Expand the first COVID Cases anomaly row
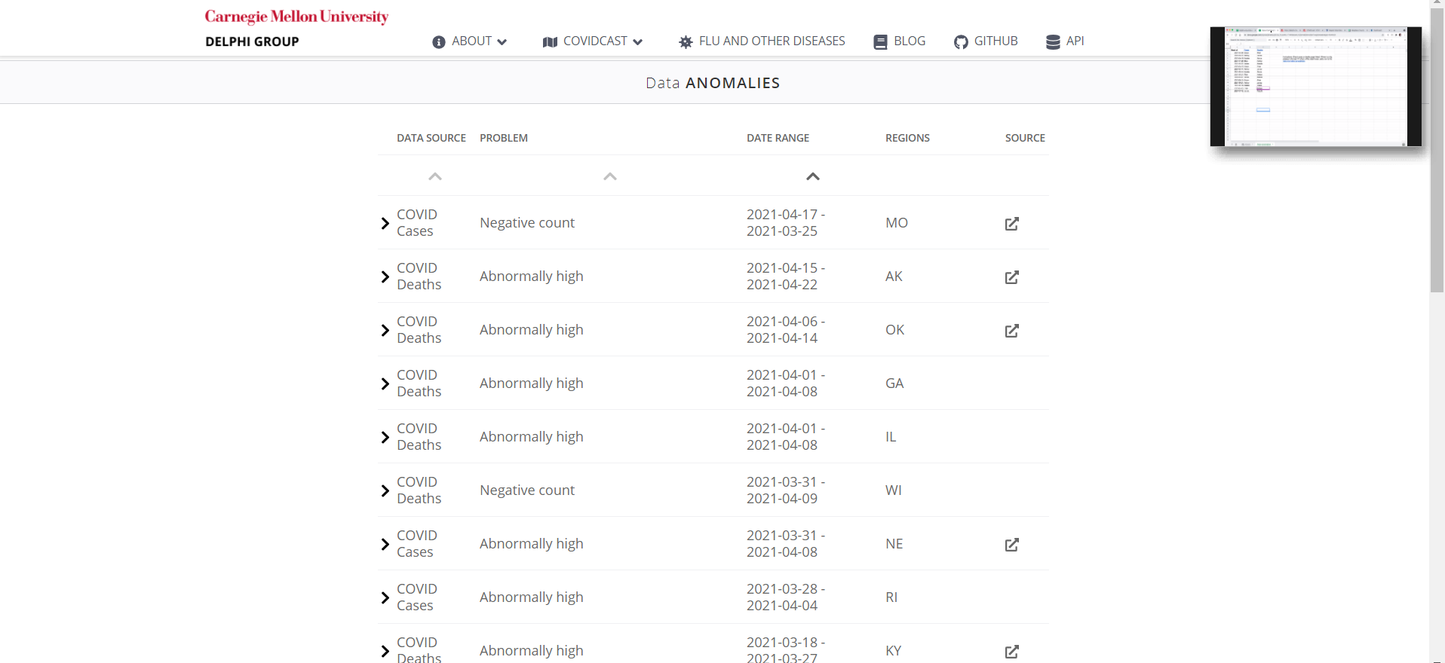The height and width of the screenshot is (663, 1445). coord(385,223)
